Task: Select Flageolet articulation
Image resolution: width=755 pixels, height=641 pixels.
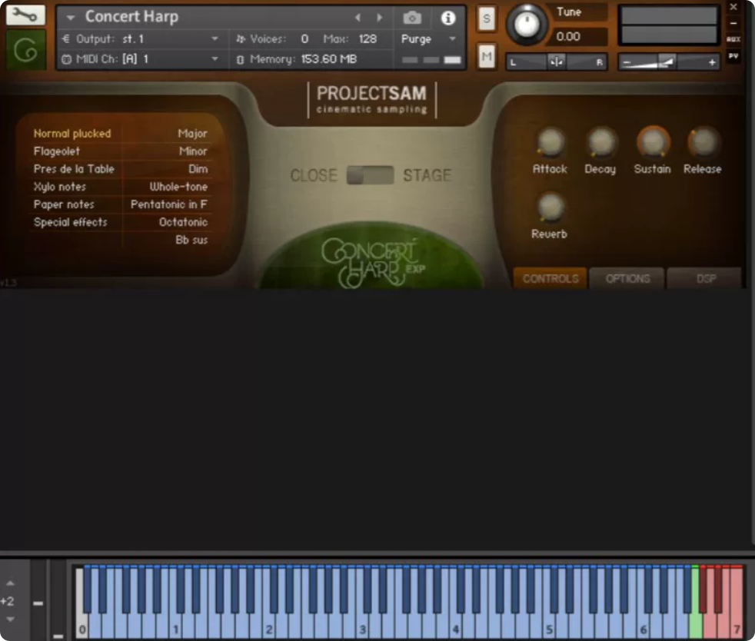Action: (x=57, y=151)
